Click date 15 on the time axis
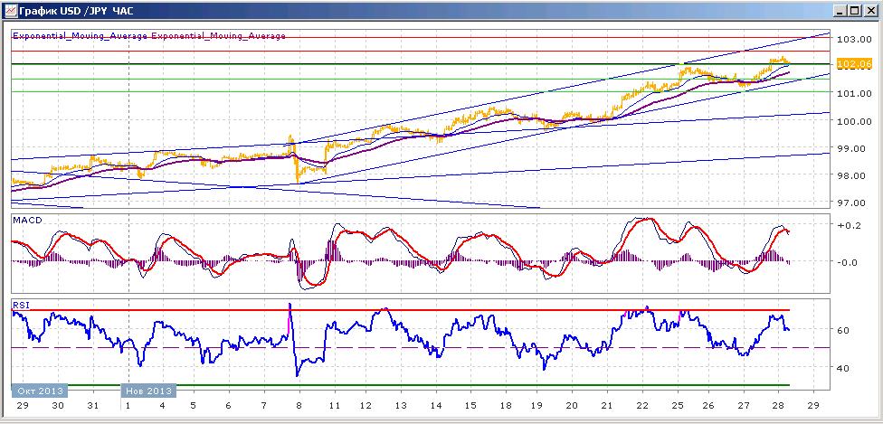Viewport: 883px width, 424px height. [470, 405]
